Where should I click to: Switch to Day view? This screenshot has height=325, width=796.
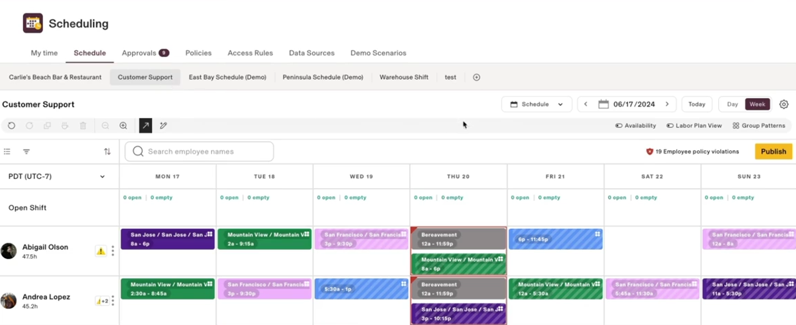[732, 104]
